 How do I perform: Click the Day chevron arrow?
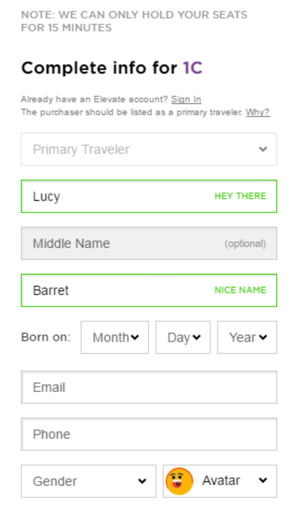[x=197, y=337]
